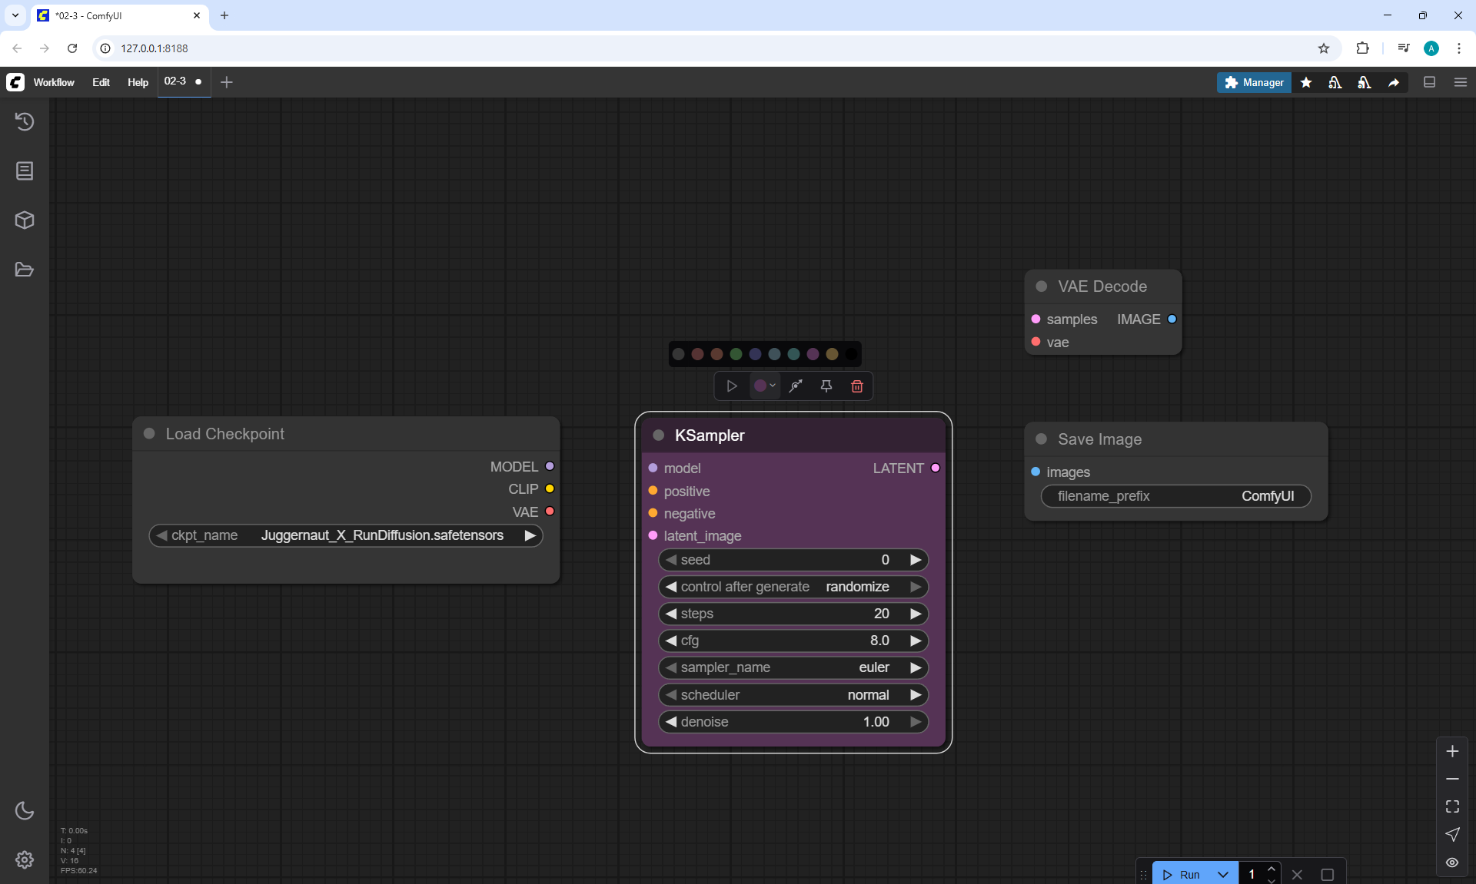Open the node color picker dropdown
This screenshot has height=884, width=1476.
(764, 386)
